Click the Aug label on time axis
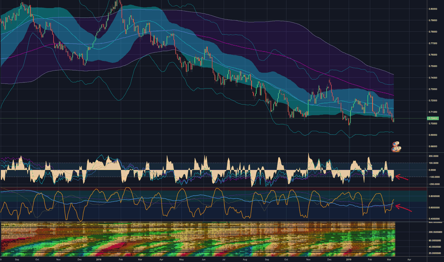Image resolution: width=444 pixels, height=262 pixels. pyautogui.click(x=245, y=260)
